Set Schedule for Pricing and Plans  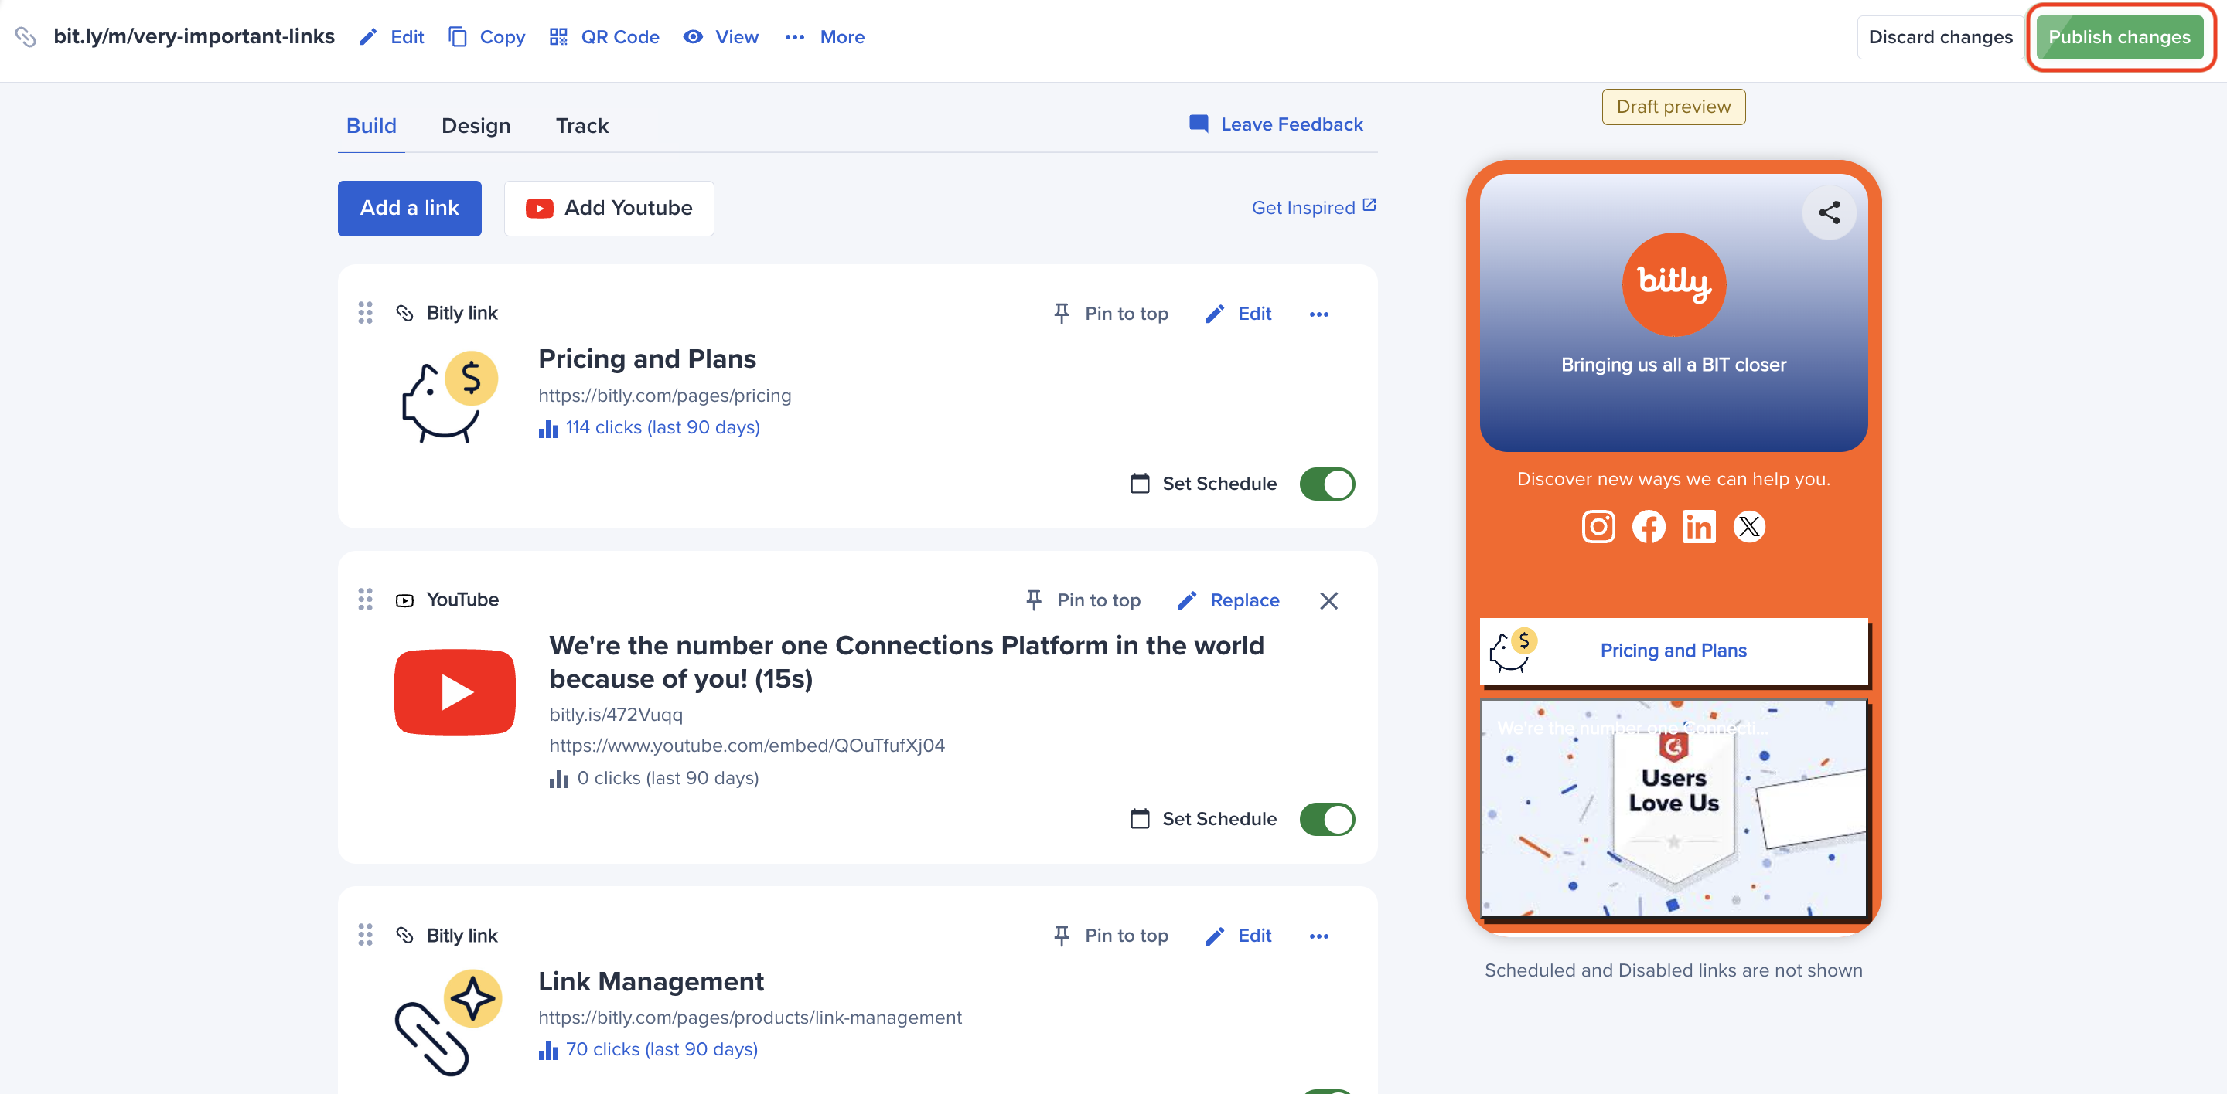1203,484
